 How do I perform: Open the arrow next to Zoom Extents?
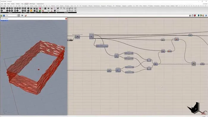click(x=20, y=15)
